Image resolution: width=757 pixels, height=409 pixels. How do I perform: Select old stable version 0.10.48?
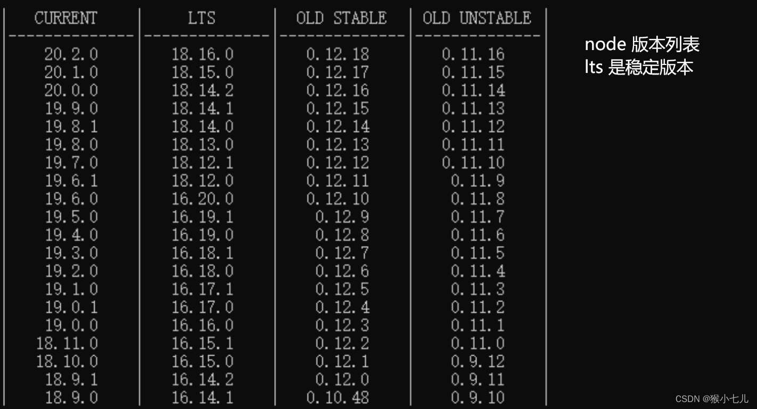click(x=338, y=398)
